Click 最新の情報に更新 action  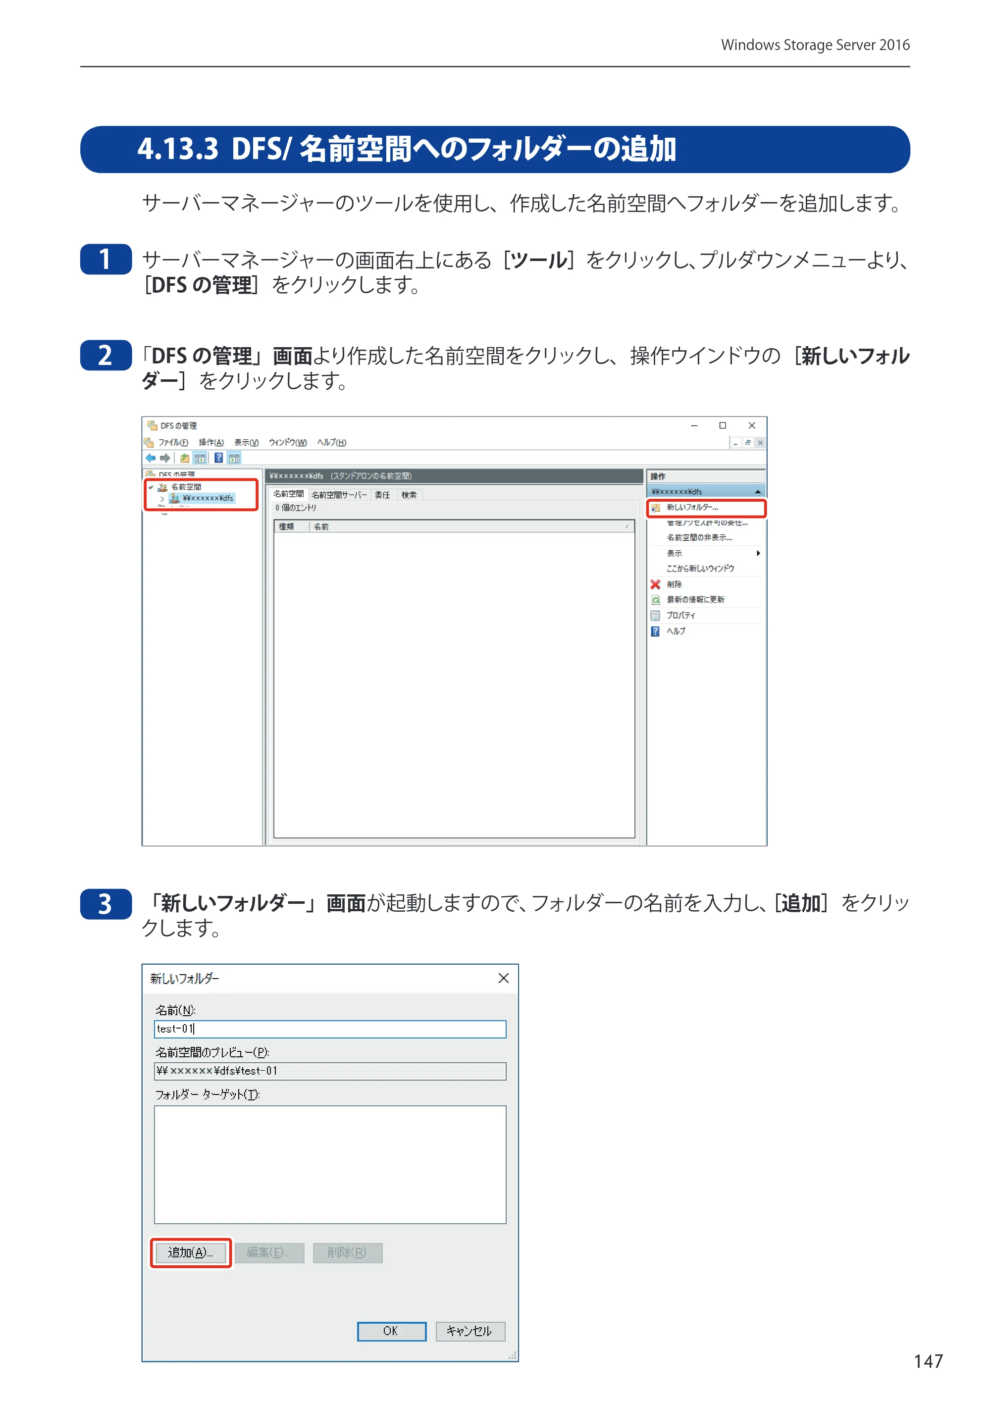[x=696, y=600]
